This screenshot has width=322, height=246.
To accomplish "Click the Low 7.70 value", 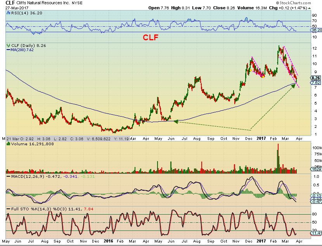I will (201, 8).
